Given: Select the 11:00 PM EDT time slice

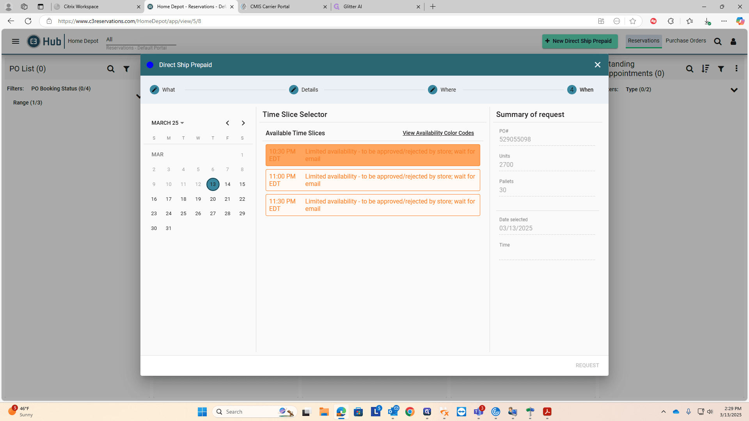Looking at the screenshot, I should [373, 180].
